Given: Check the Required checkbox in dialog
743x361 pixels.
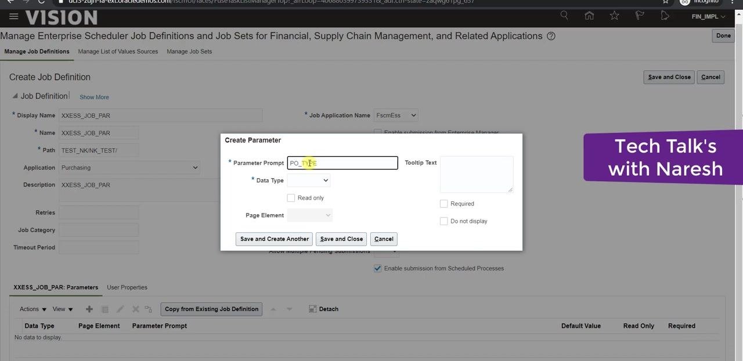Looking at the screenshot, I should 443,204.
